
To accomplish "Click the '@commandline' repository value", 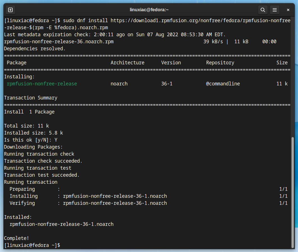I will (223, 84).
